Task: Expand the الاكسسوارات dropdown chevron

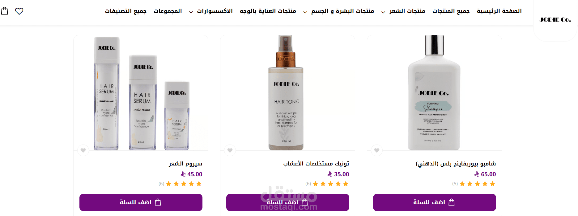Action: (191, 12)
